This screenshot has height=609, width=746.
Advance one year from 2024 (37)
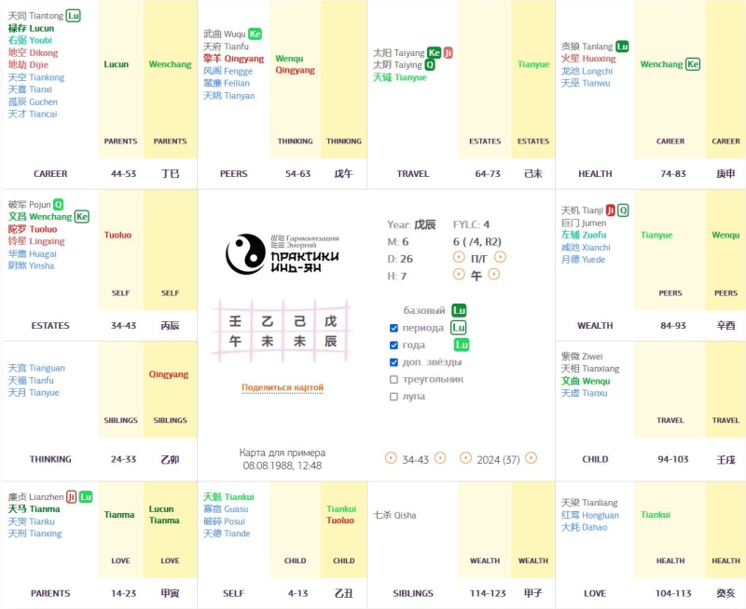pyautogui.click(x=531, y=458)
